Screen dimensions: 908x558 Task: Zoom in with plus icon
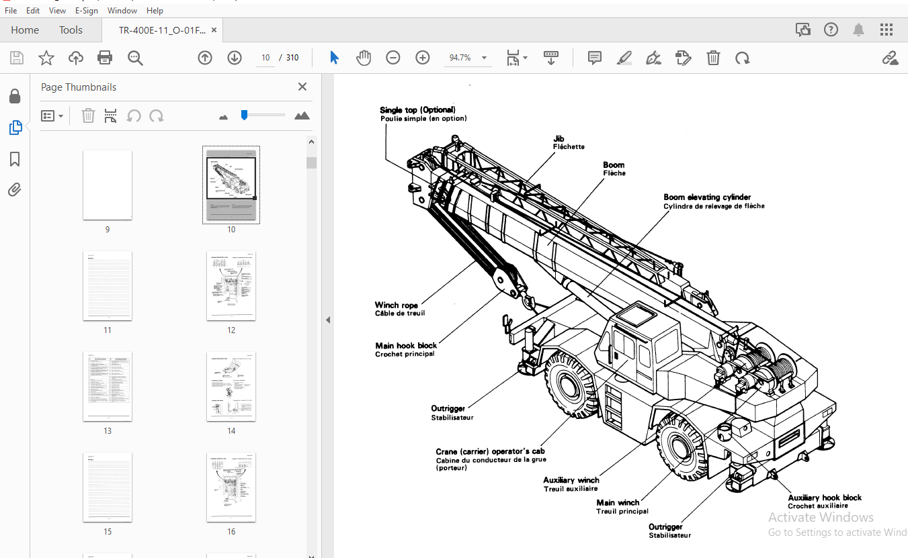423,58
